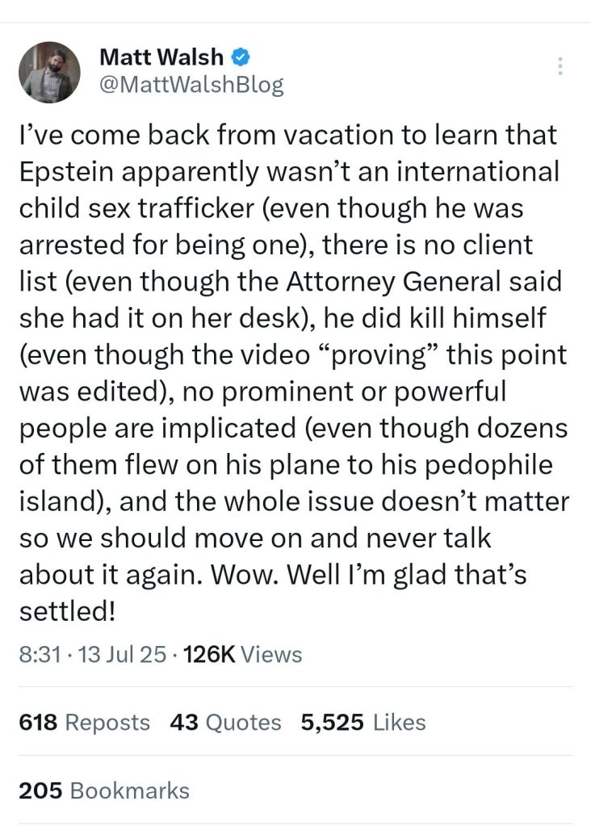Viewport: 591px width, 826px height.
Task: Click the 618 repost count number
Action: 37,722
